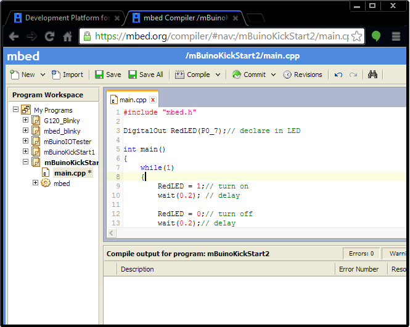Click the address bar URL

pyautogui.click(x=222, y=36)
